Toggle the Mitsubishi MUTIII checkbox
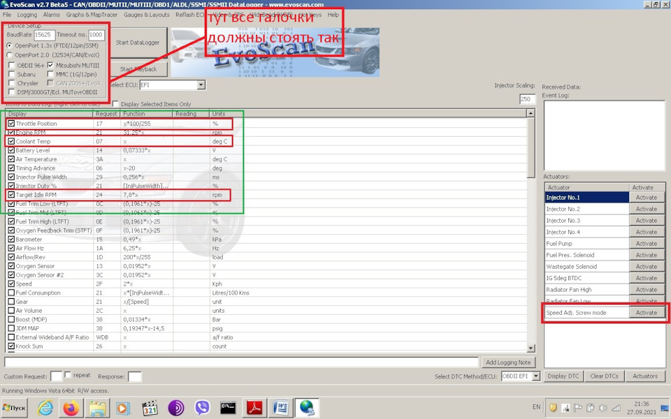Viewport: 671px width, 419px height. [x=50, y=66]
